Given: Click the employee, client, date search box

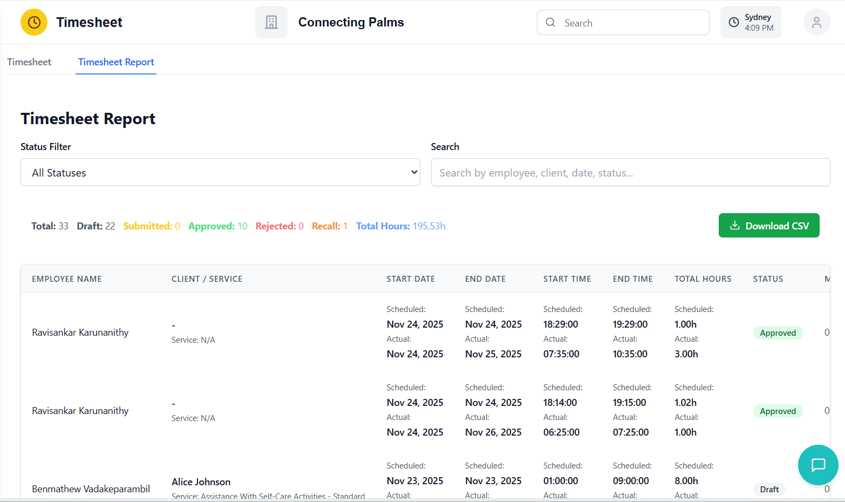Looking at the screenshot, I should [630, 173].
